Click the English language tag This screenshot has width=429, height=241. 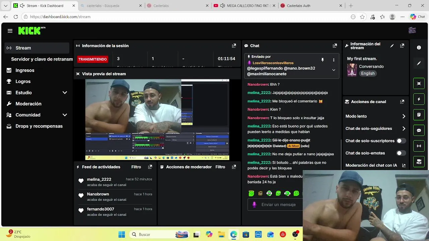click(368, 74)
